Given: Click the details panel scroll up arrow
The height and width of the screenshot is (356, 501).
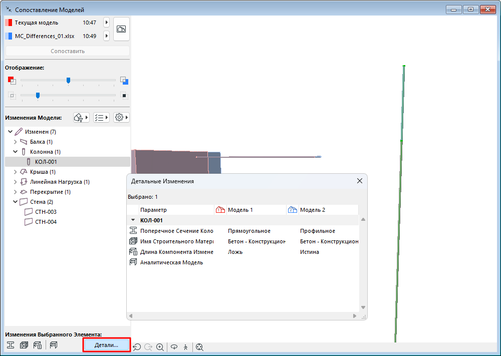Looking at the screenshot, I should point(363,220).
